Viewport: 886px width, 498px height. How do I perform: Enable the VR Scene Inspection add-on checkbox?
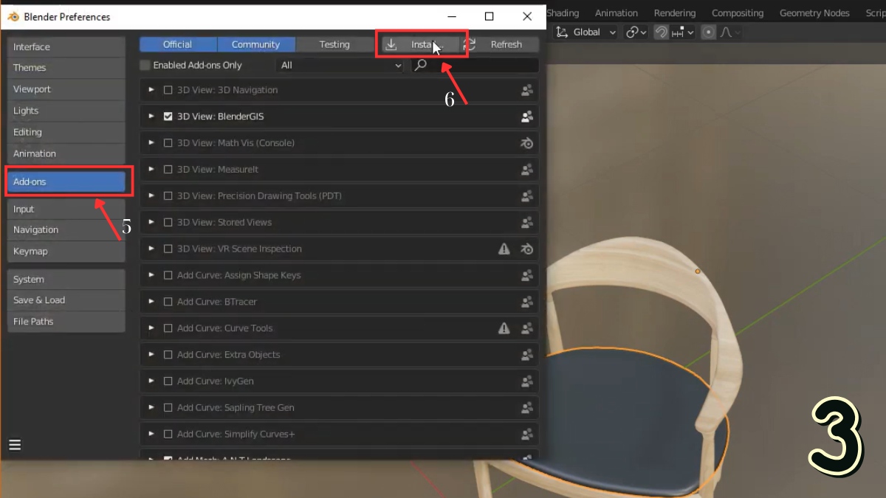168,249
